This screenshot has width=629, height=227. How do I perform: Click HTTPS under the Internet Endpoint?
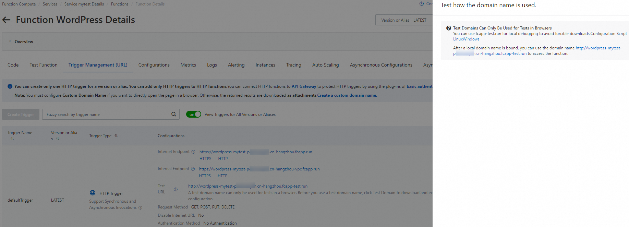tap(205, 159)
